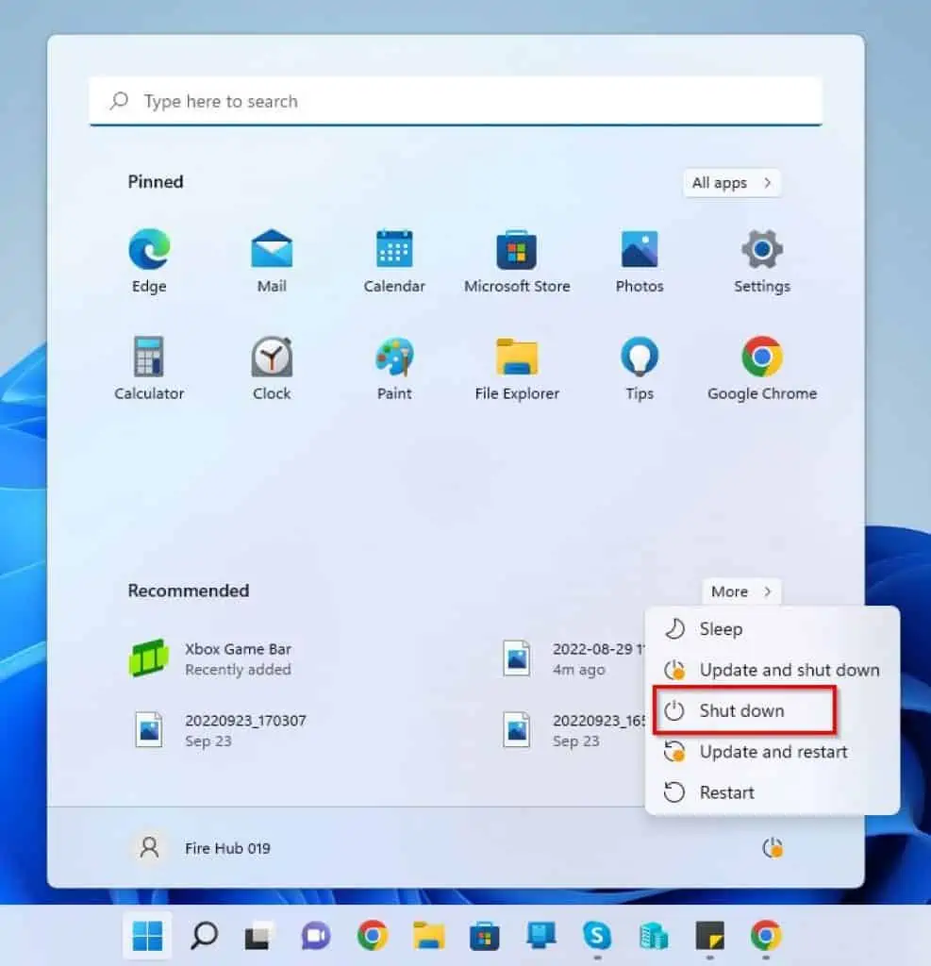Click the Type here to search box
931x966 pixels.
[x=456, y=102]
